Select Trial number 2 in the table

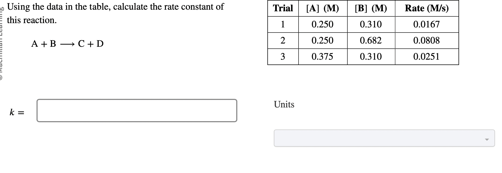point(283,40)
